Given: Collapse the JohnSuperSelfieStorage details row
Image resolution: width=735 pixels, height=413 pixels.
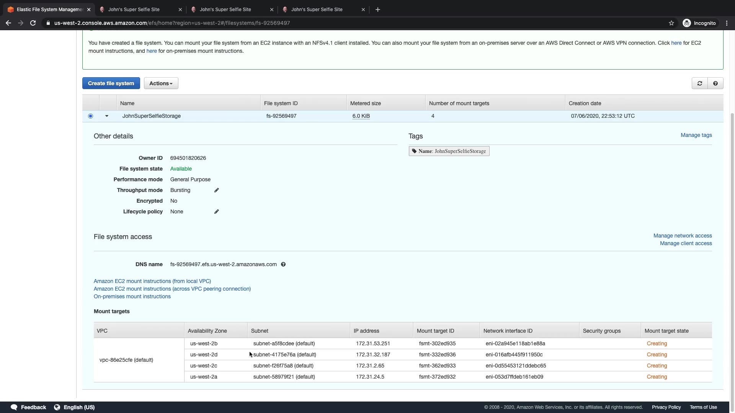Looking at the screenshot, I should (107, 116).
